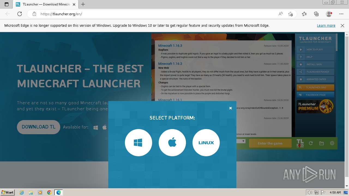Click HELP item in launcher sidebar

click(x=315, y=57)
